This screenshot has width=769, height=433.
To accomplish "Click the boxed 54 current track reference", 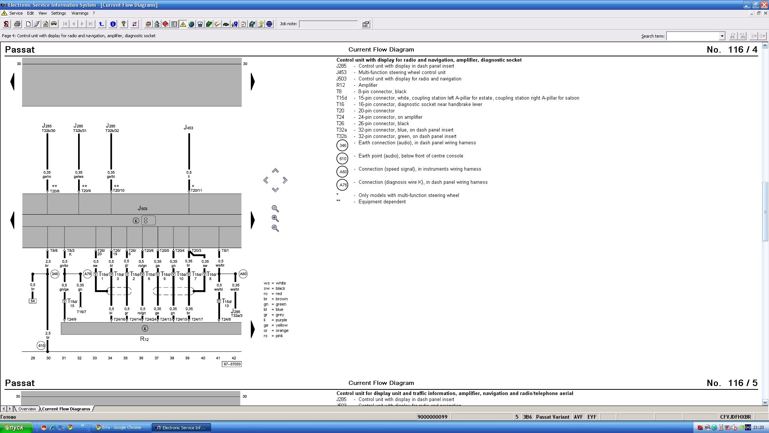I will tap(33, 301).
